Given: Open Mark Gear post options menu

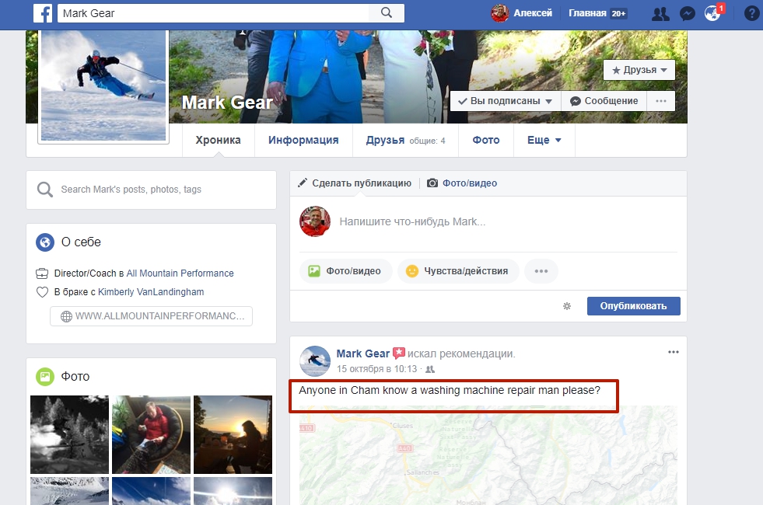Looking at the screenshot, I should coord(674,352).
